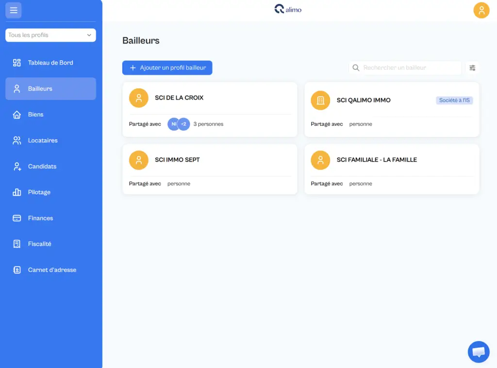The image size is (497, 368).
Task: Click the 3 personnes text
Action: point(208,124)
